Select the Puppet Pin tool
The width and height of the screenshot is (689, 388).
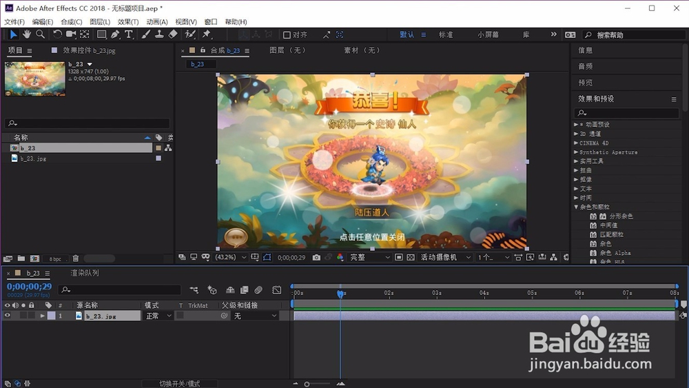point(207,34)
